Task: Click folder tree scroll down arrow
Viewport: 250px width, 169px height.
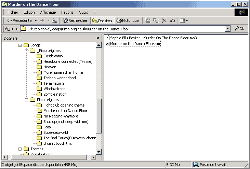Action: 99,152
